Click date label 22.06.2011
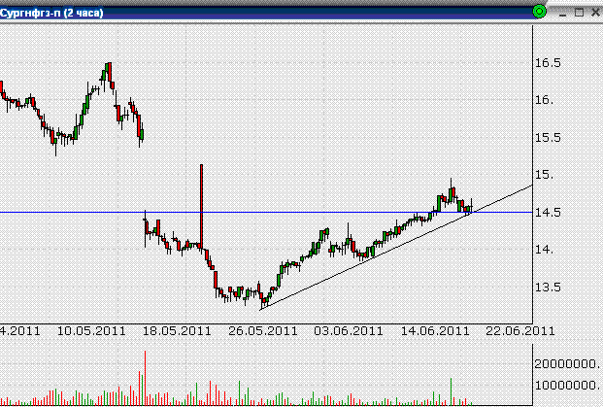Screen dimensions: 603x407 click(x=519, y=331)
